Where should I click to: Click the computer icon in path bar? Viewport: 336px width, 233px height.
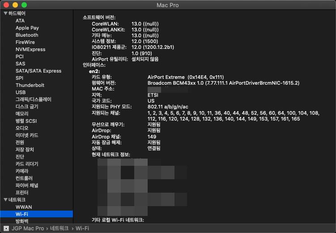pyautogui.click(x=6, y=229)
